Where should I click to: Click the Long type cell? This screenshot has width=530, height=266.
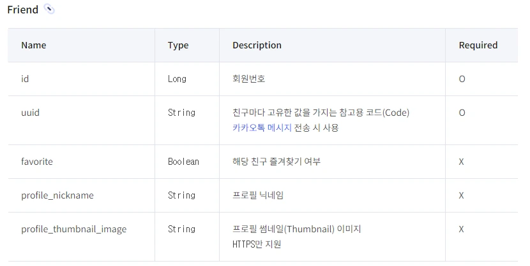coord(177,79)
